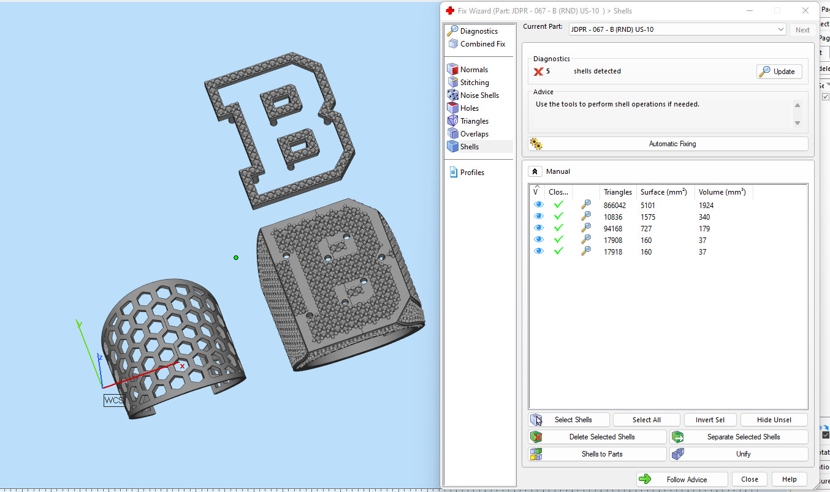Hide shell with 17918 triangles

click(x=539, y=252)
